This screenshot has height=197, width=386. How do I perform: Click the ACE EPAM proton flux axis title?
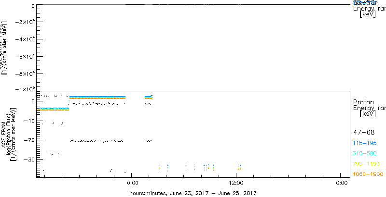click(x=8, y=134)
